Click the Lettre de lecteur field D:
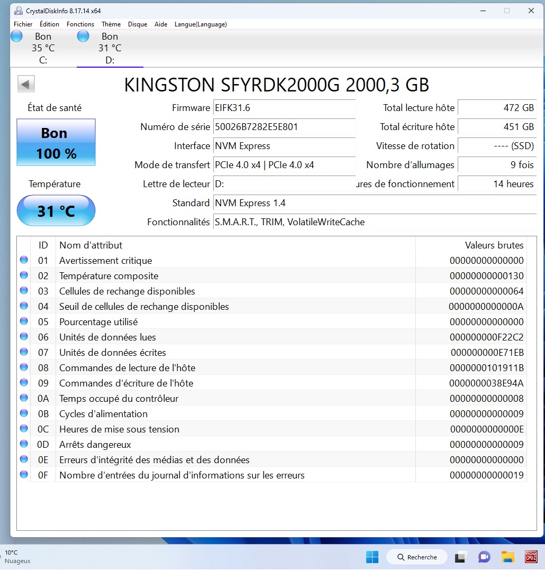Image resolution: width=545 pixels, height=571 pixels. (x=284, y=184)
